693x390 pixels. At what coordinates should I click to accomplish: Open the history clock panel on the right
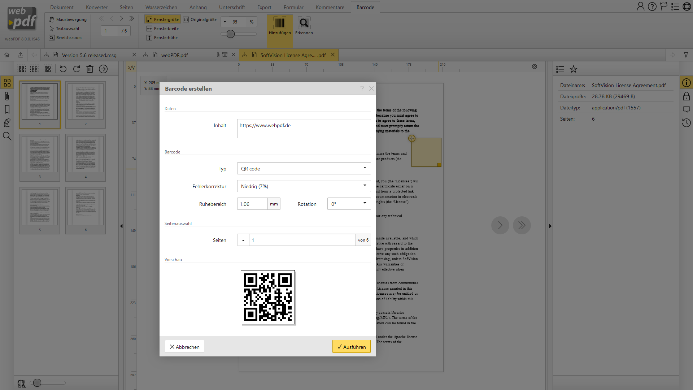(x=686, y=123)
